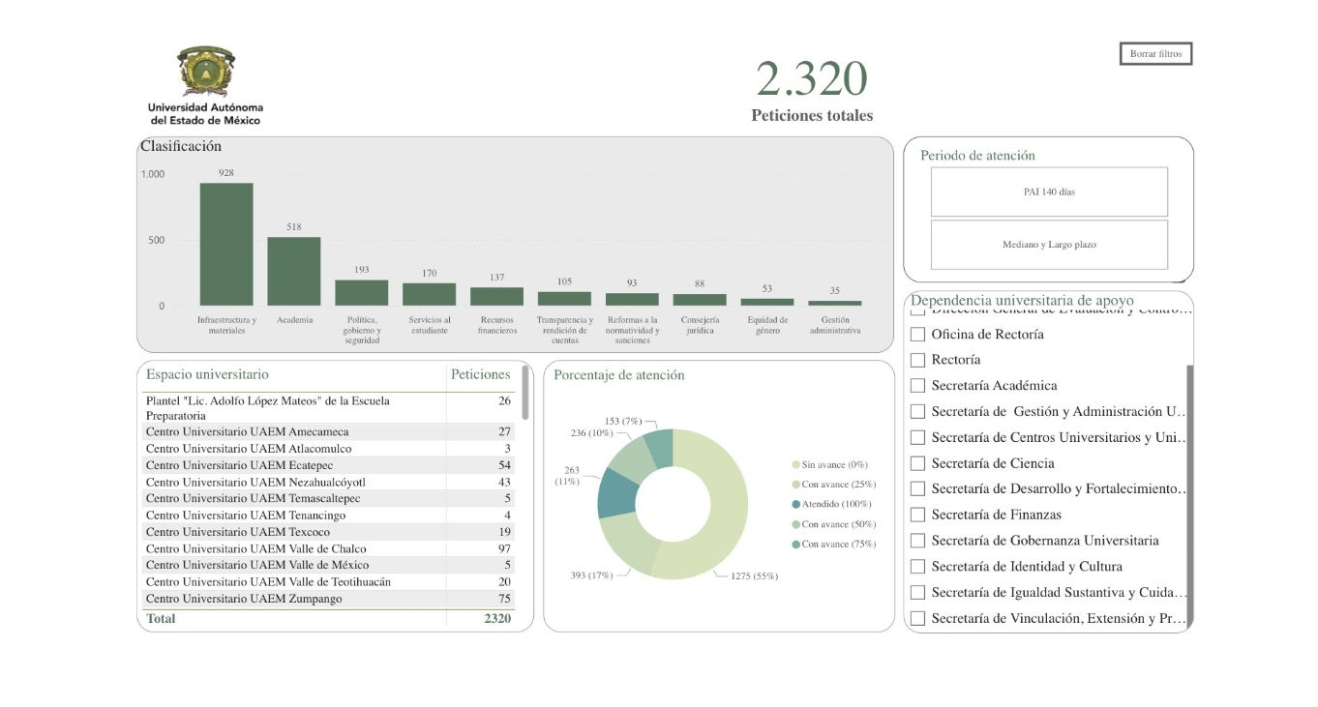Click the Atendido (100%) legend marker
1318x707 pixels.
(x=796, y=504)
